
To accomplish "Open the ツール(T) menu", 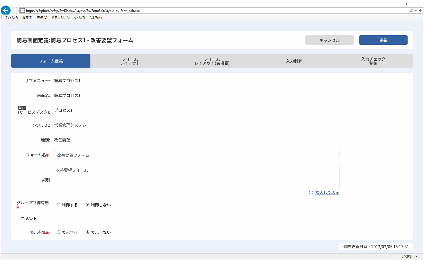I will [79, 18].
